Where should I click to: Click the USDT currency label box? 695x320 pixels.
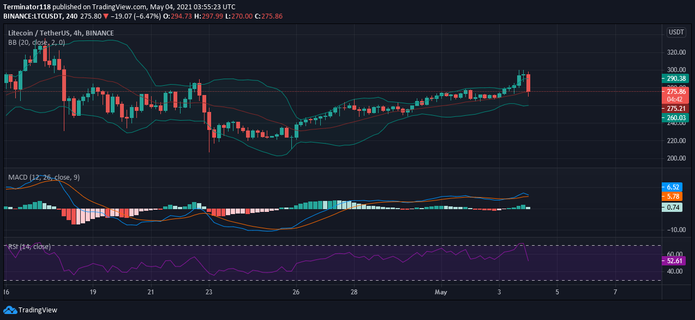676,32
